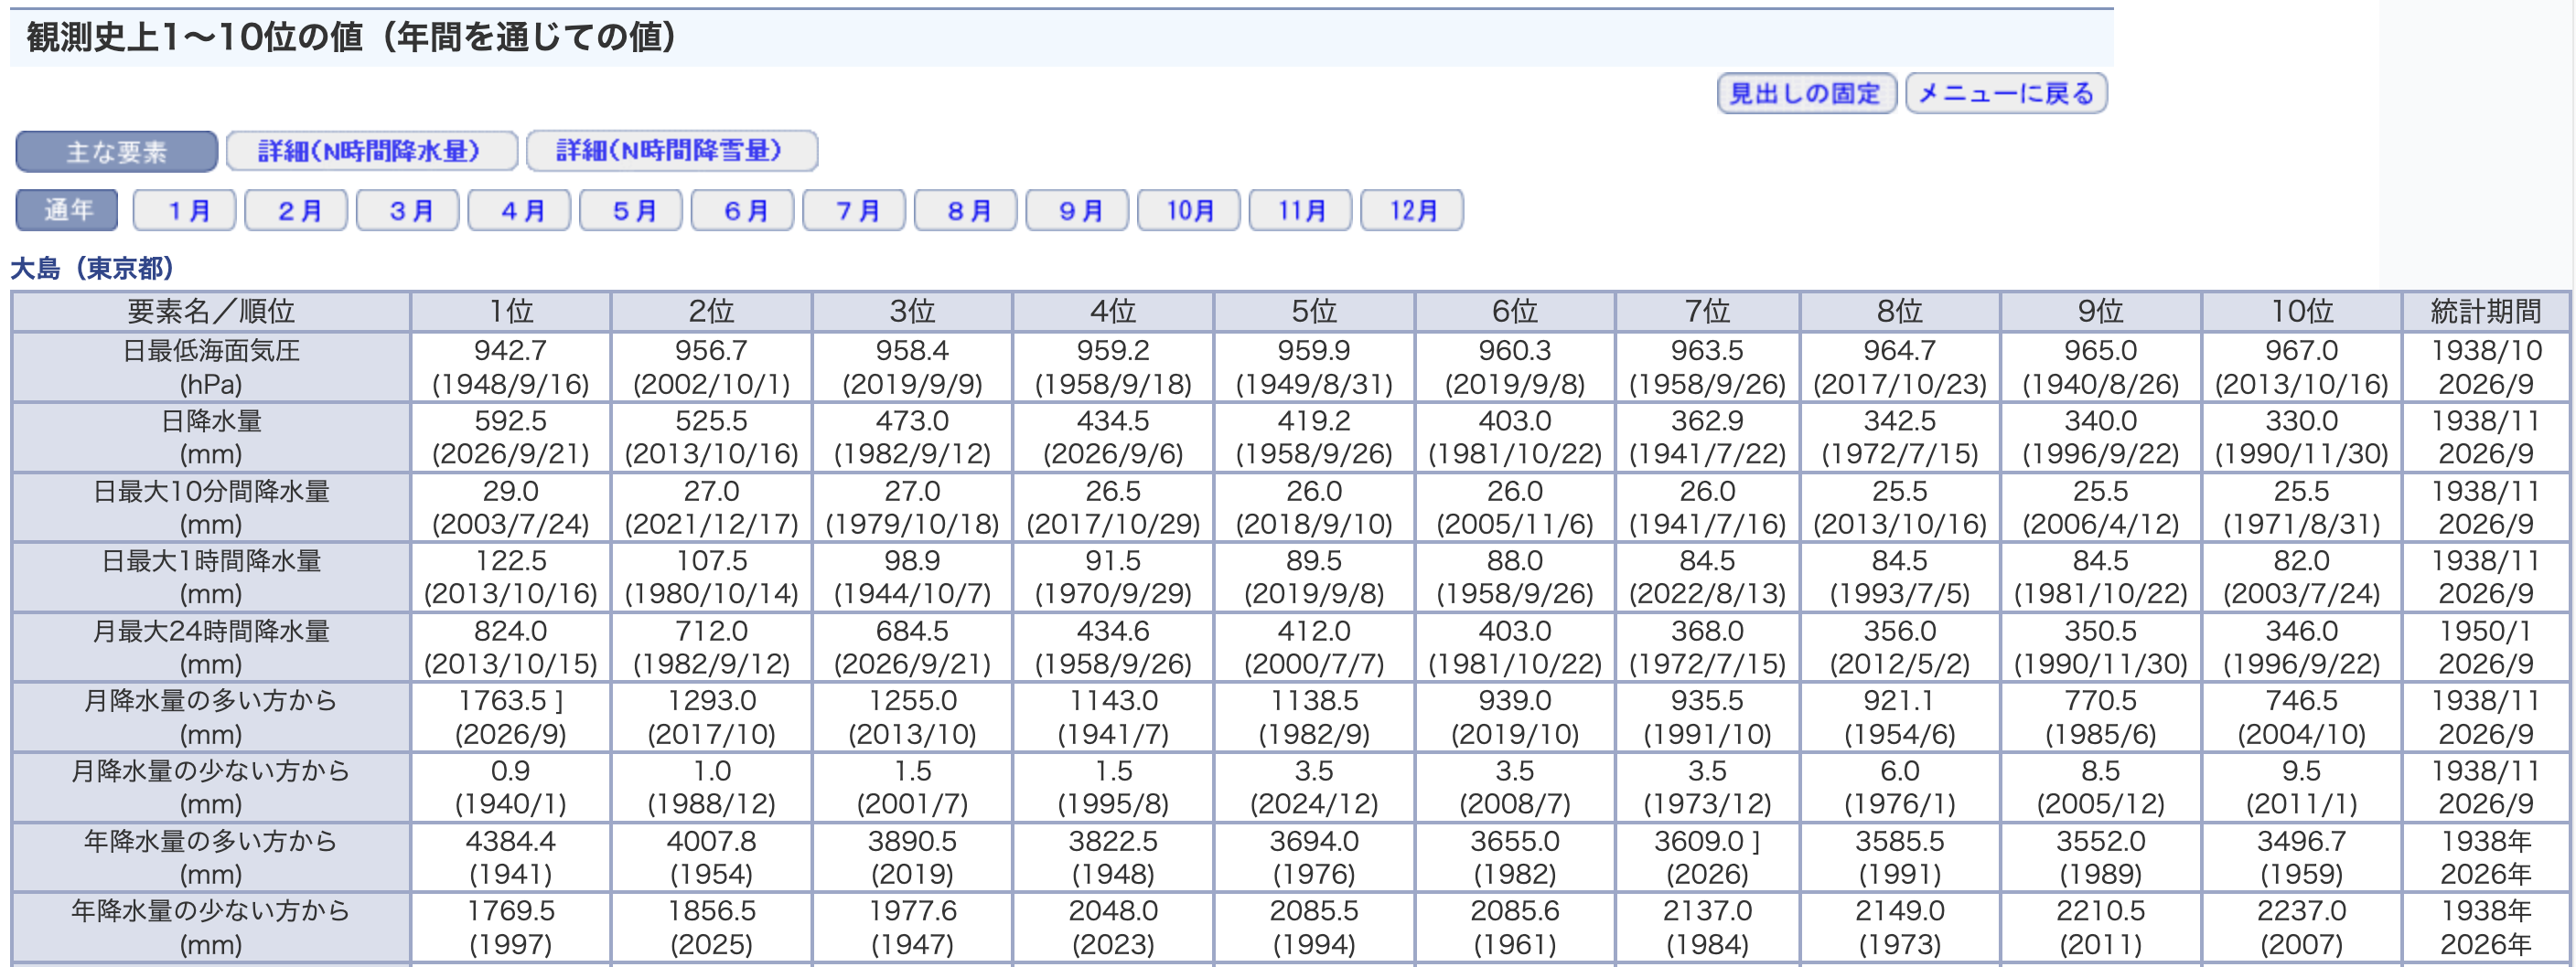Click the 1856.5 (2025) cell
Viewport: 2576px width, 967px height.
click(712, 927)
